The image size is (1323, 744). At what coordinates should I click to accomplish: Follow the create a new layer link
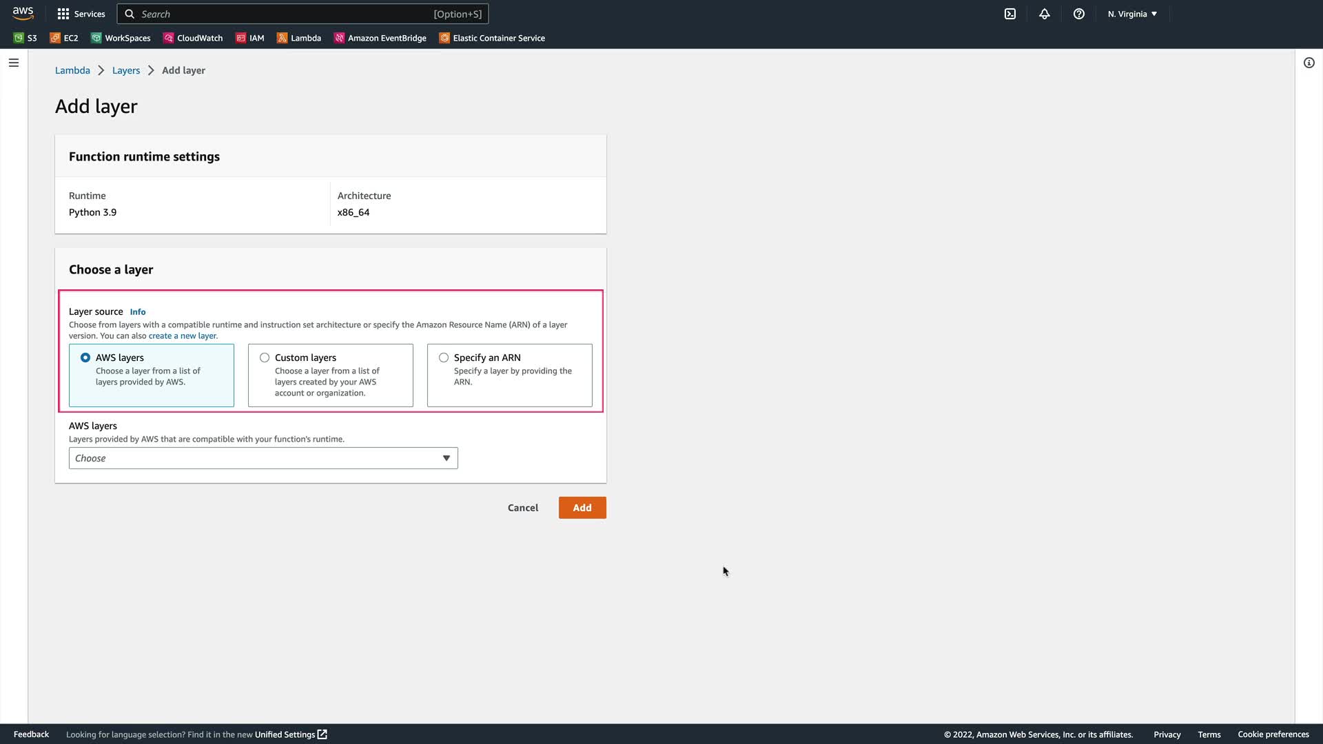click(183, 336)
